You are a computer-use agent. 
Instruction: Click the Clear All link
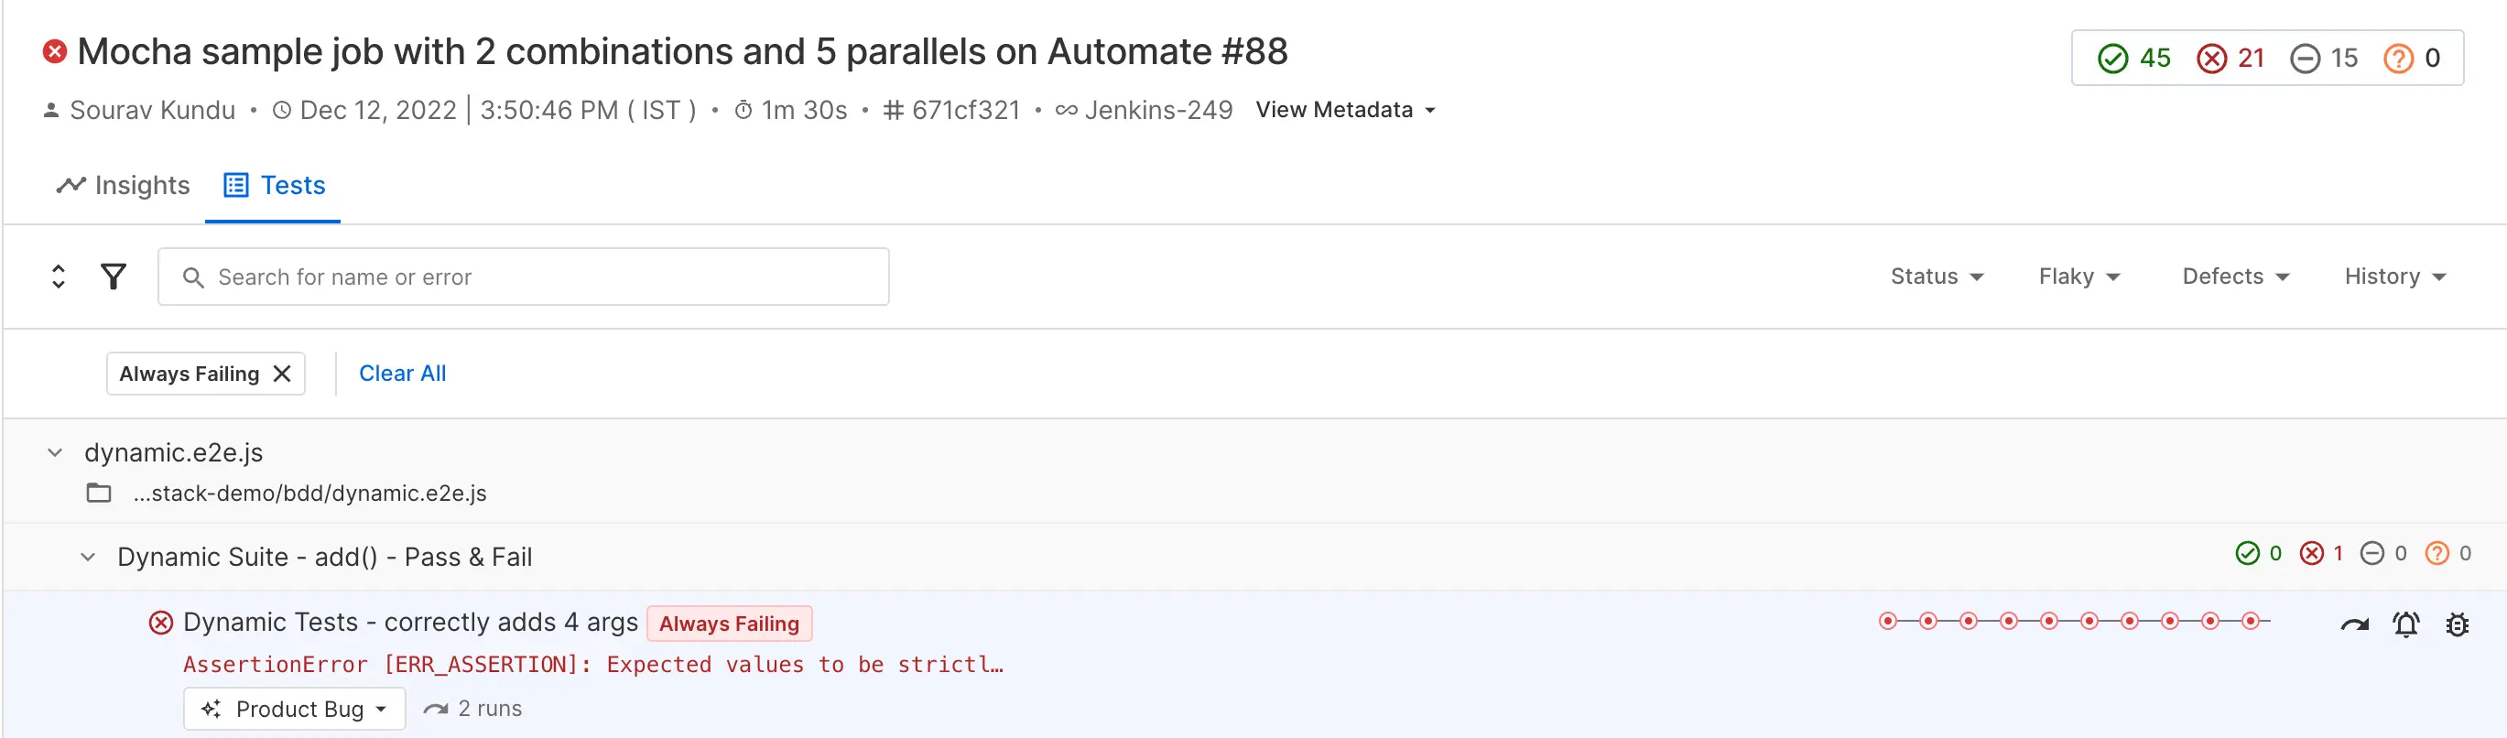[x=402, y=374]
